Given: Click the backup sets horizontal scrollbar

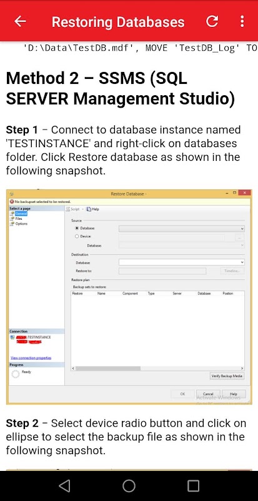Looking at the screenshot, I should point(157,368).
